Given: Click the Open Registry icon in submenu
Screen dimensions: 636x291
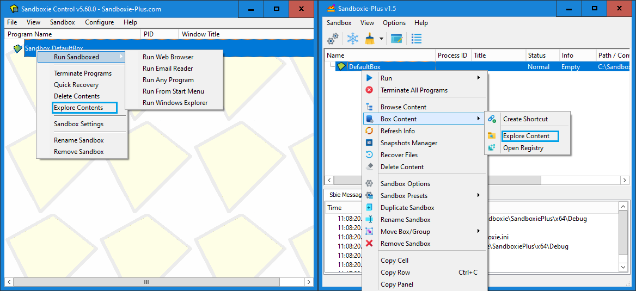Looking at the screenshot, I should [492, 148].
